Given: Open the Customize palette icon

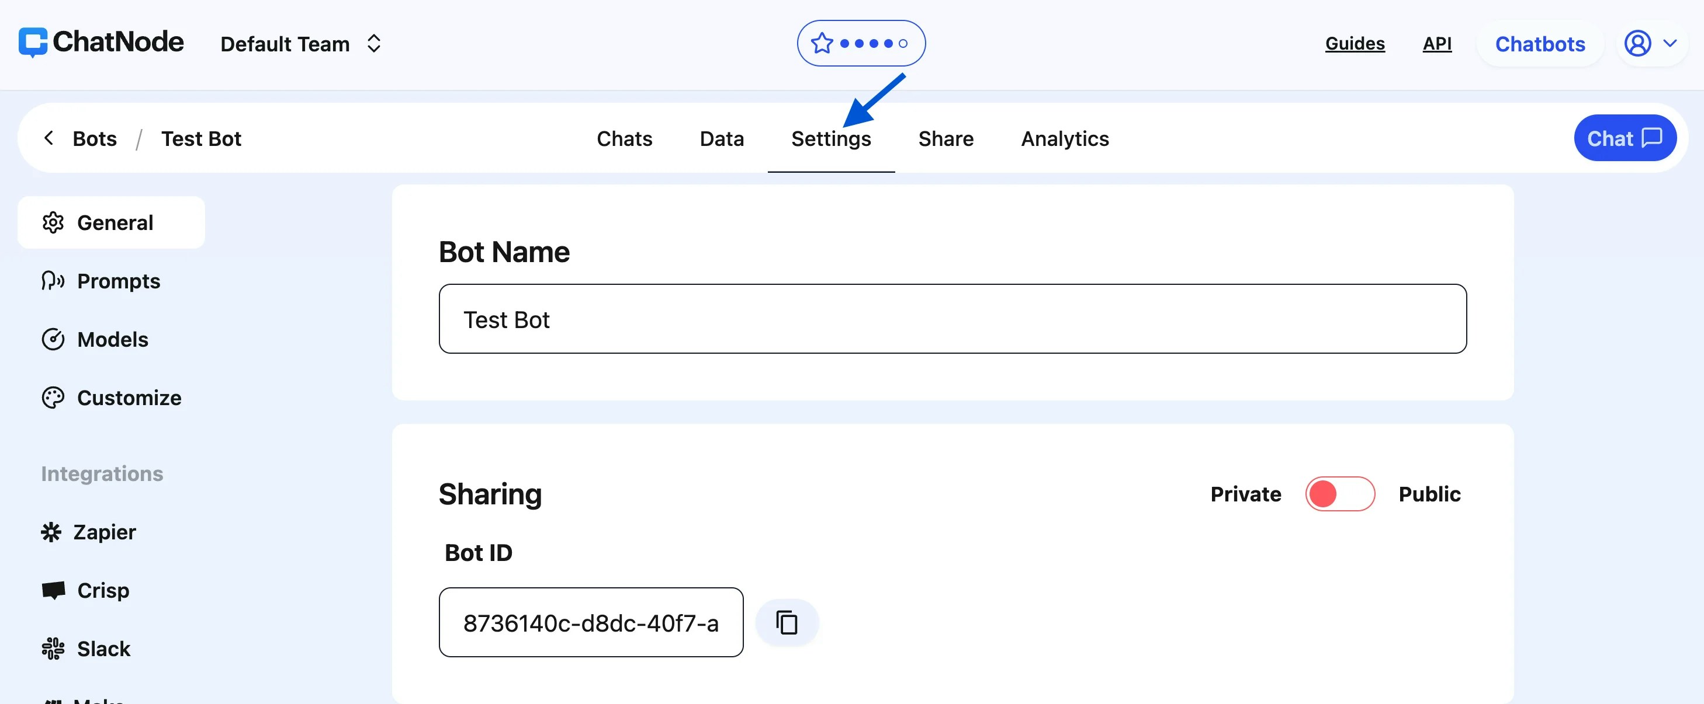Looking at the screenshot, I should pos(53,398).
